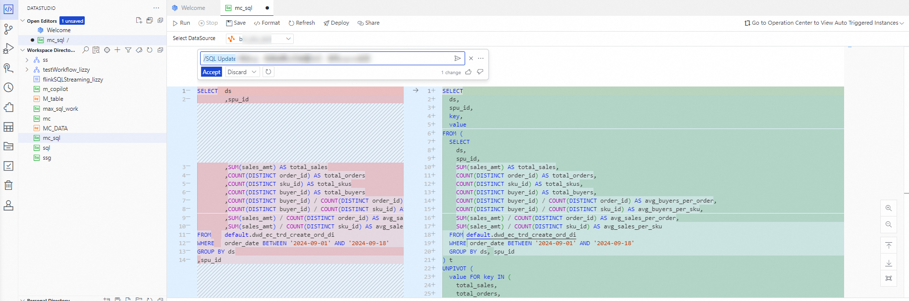909x301 pixels.
Task: Click the SQL Update prompt input field
Action: pos(327,58)
